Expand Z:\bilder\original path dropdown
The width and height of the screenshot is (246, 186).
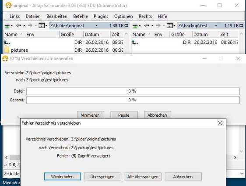coord(96,25)
